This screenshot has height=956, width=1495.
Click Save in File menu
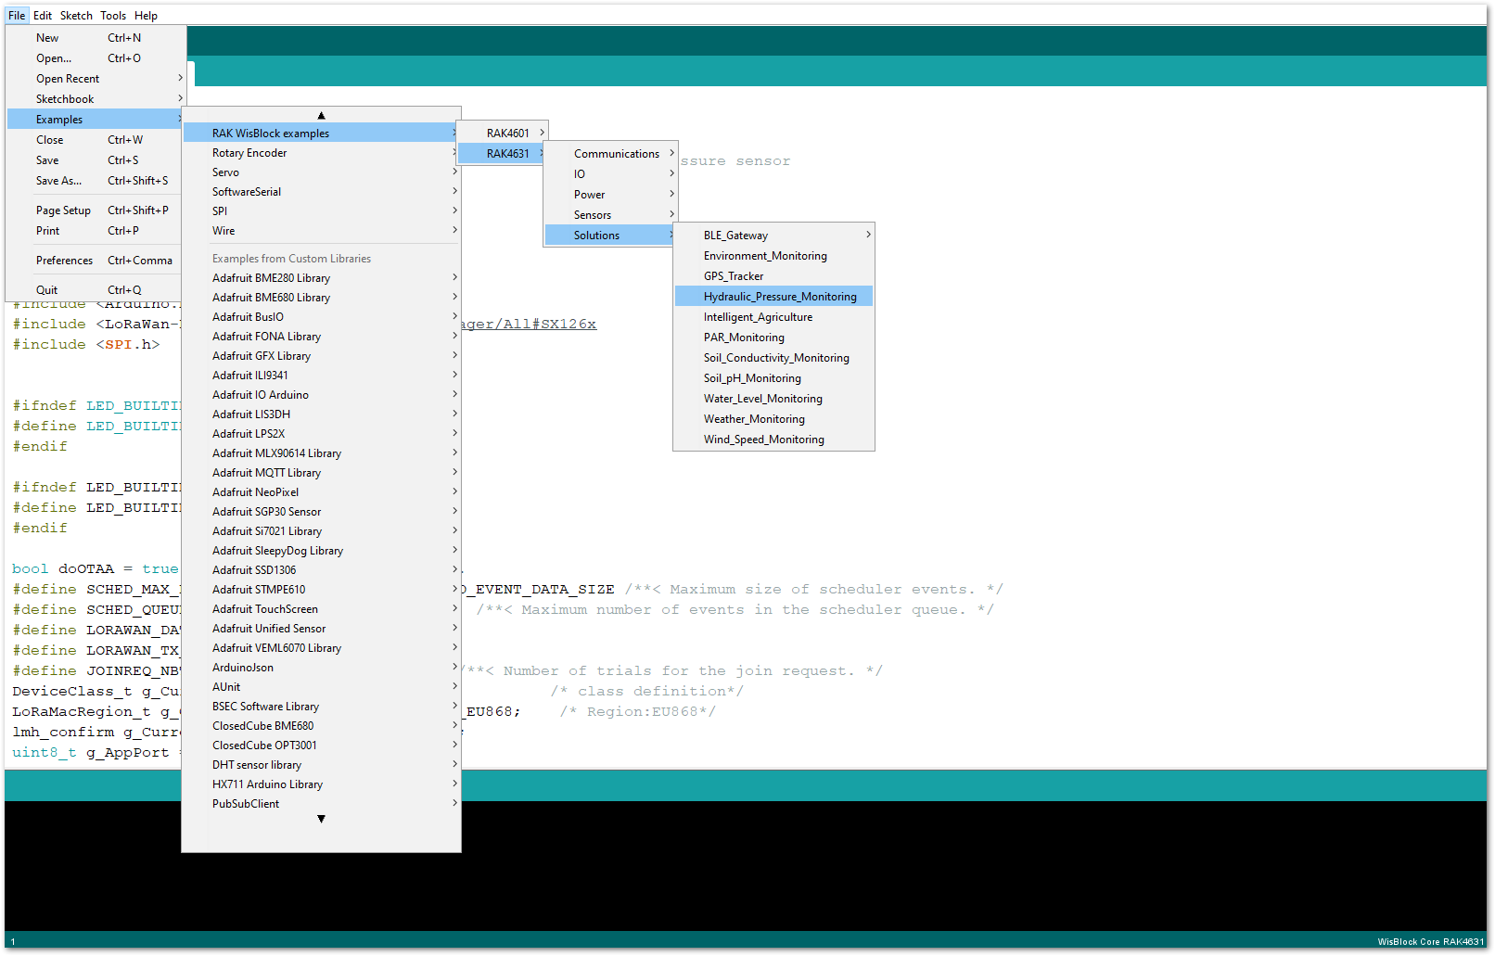click(96, 160)
